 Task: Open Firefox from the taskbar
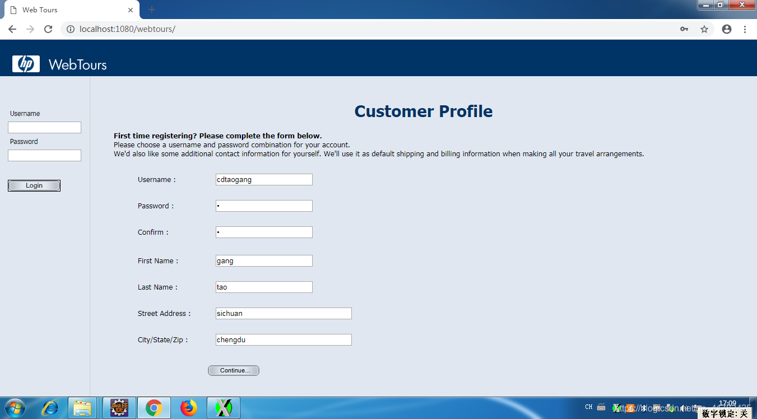click(x=189, y=408)
